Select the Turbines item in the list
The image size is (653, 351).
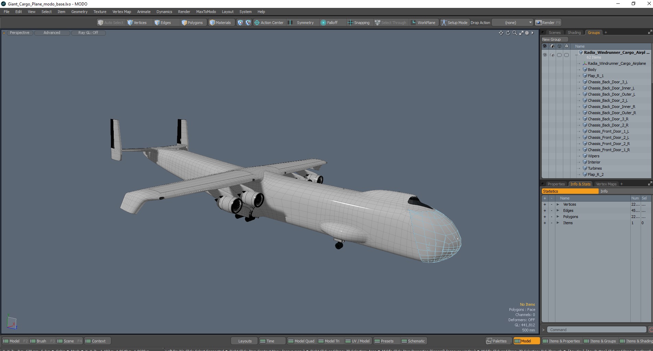(595, 168)
